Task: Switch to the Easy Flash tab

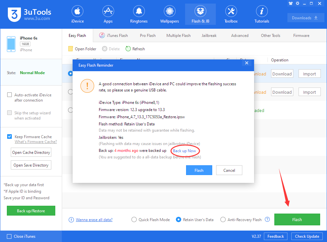Action: (x=77, y=36)
